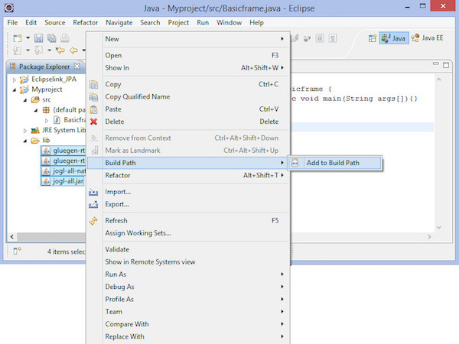Viewport: 459px width, 344px height.
Task: Click the Save icon in the toolbar
Action: [38, 38]
